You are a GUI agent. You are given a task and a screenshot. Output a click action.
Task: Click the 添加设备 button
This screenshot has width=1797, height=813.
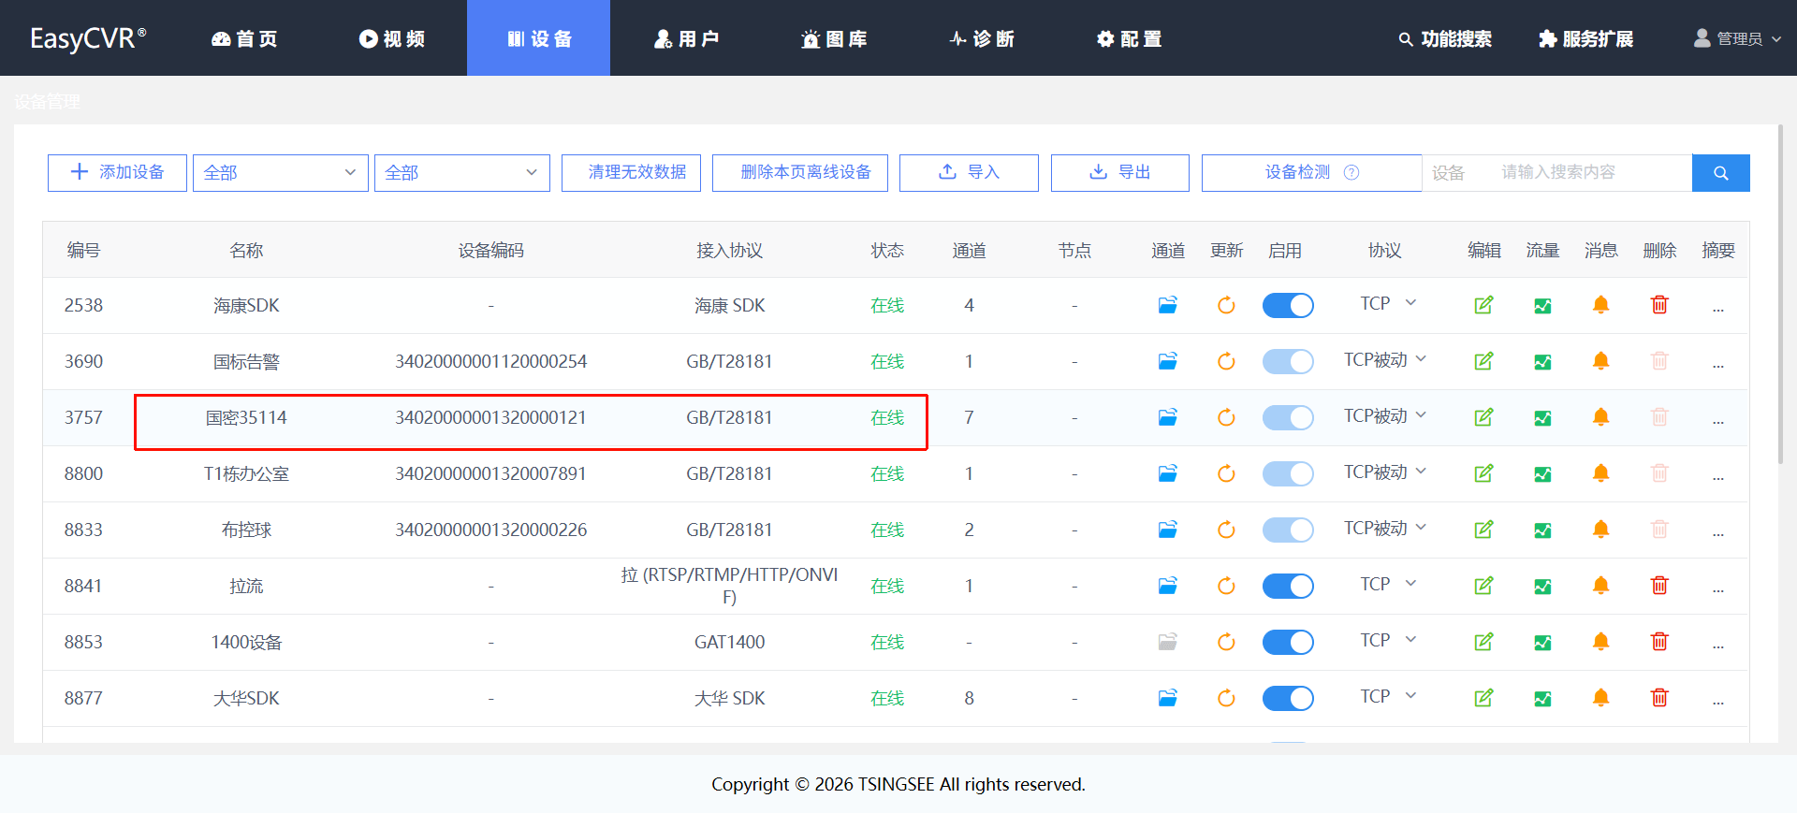point(118,173)
